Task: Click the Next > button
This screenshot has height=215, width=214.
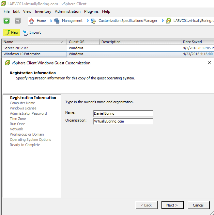Action: [172, 205]
